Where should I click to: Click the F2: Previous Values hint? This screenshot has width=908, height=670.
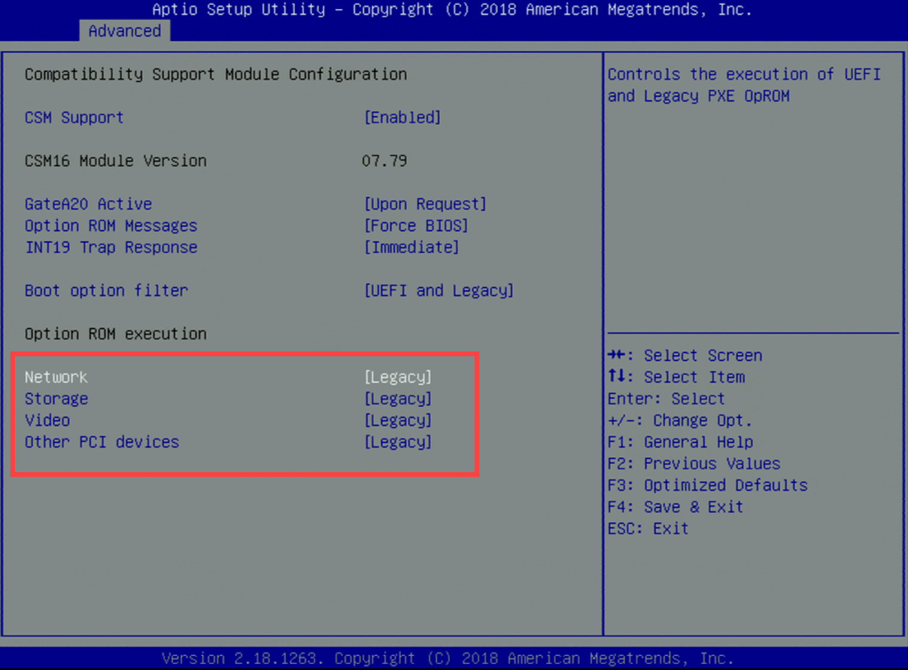click(x=694, y=463)
